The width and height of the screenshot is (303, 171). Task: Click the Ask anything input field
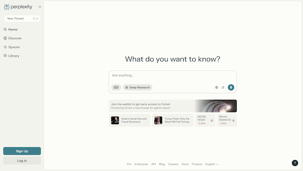point(172,76)
